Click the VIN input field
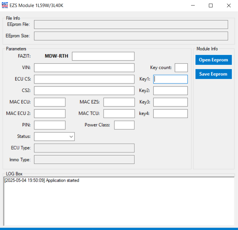This screenshot has width=238, height=230. point(84,68)
